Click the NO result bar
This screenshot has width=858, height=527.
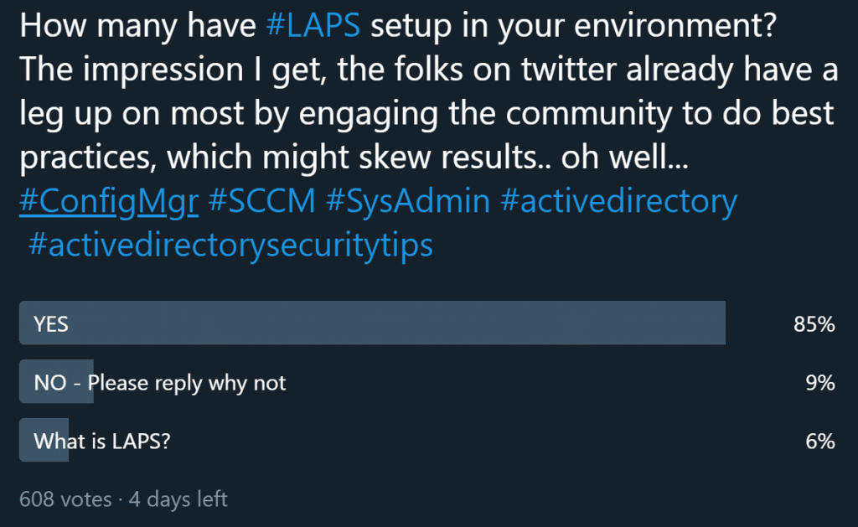click(x=55, y=382)
